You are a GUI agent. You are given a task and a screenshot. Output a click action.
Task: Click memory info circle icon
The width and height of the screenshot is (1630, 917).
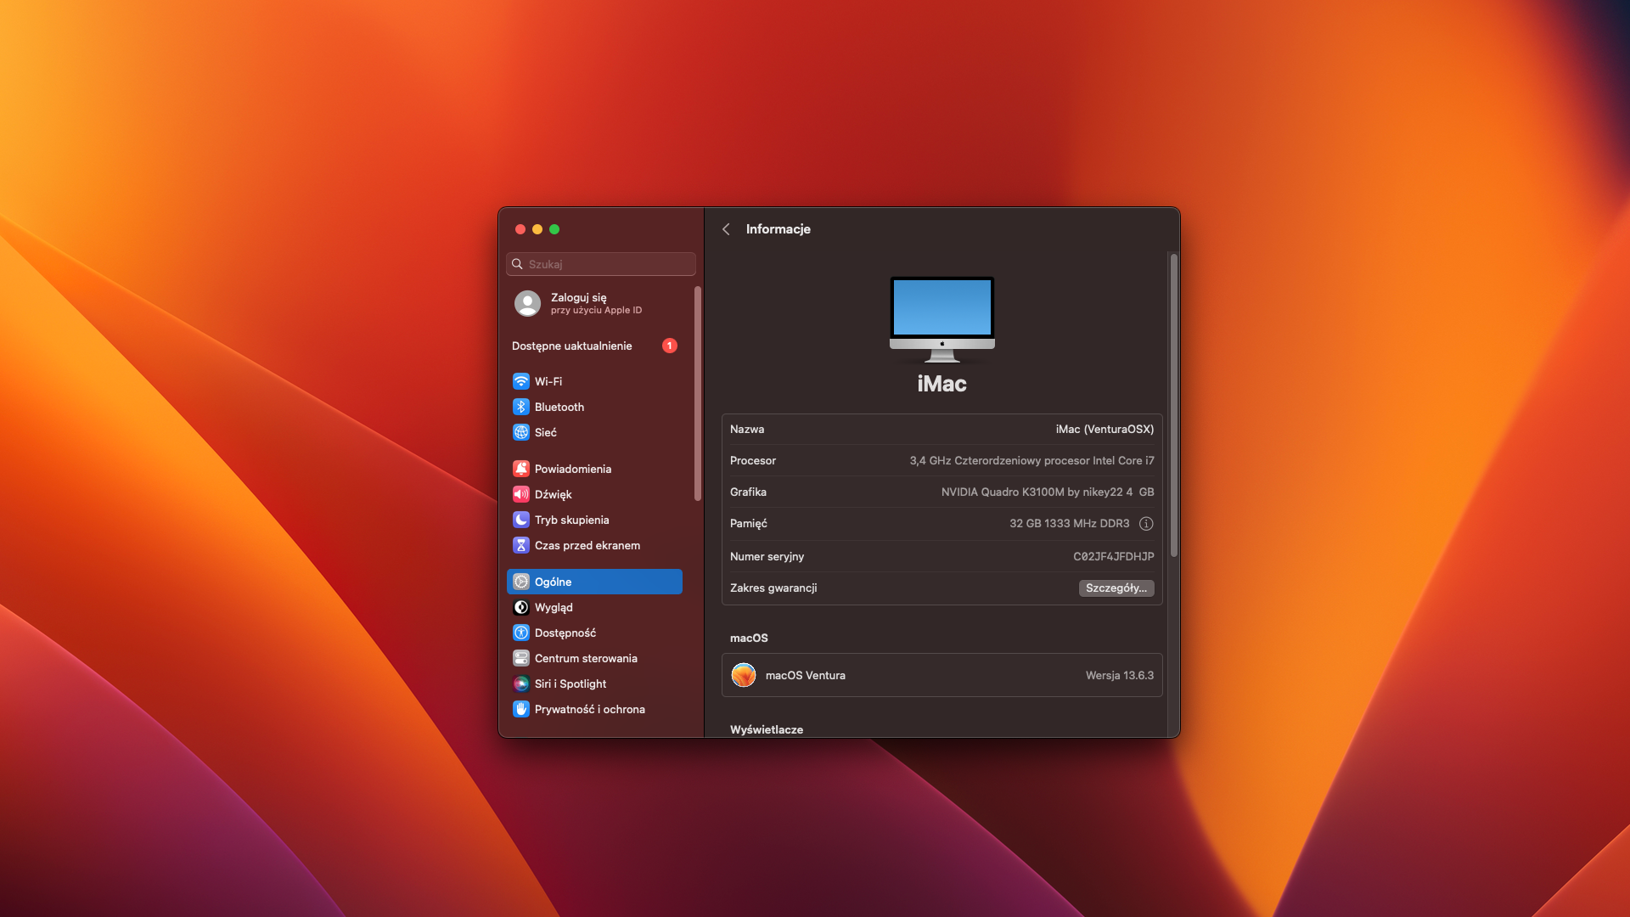point(1146,524)
